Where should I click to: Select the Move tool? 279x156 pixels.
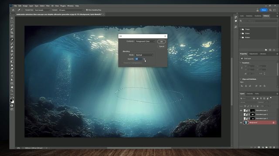point(12,18)
